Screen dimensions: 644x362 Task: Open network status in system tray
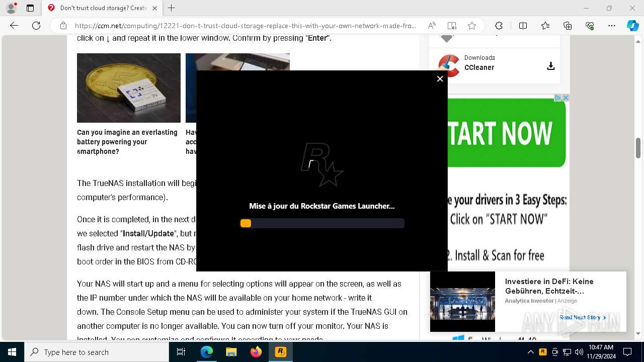point(567,352)
